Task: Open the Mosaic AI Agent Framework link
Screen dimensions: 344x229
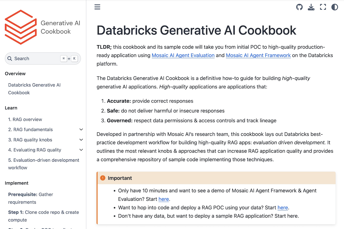Action: click(258, 55)
